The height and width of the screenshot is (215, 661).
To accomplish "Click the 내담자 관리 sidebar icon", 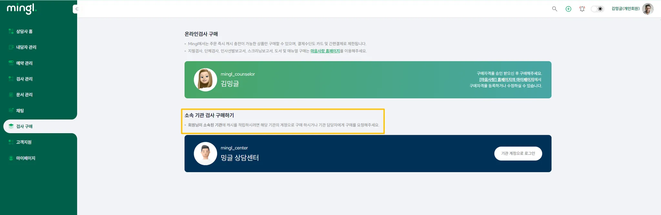I will (11, 47).
